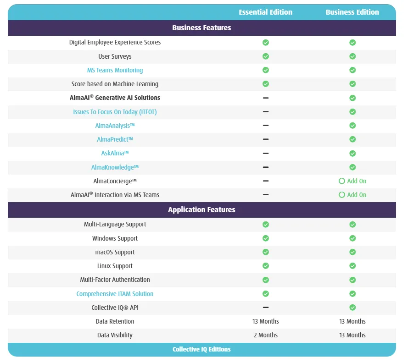The image size is (408, 363).
Task: Follow the AlmaAnalysis link
Action: pyautogui.click(x=115, y=126)
